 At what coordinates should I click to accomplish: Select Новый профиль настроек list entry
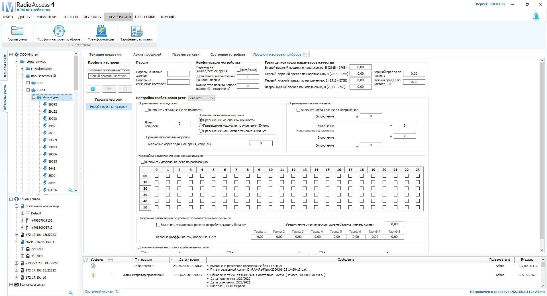(109, 107)
